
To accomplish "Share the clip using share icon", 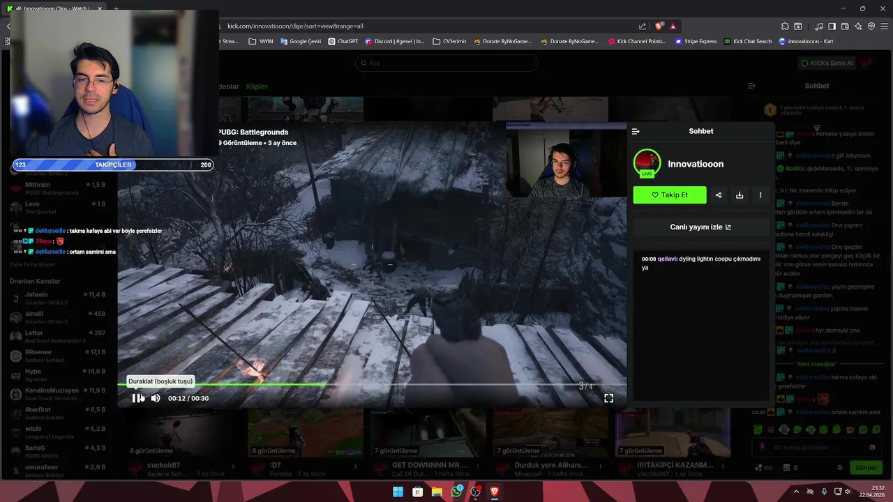I will pos(719,195).
